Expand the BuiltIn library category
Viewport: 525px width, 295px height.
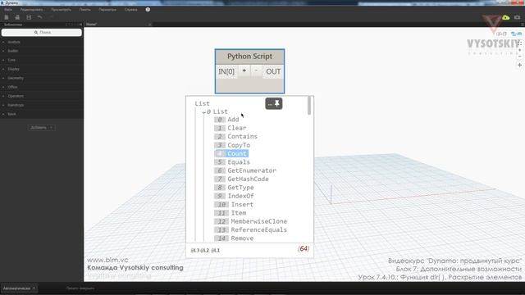[x=13, y=51]
